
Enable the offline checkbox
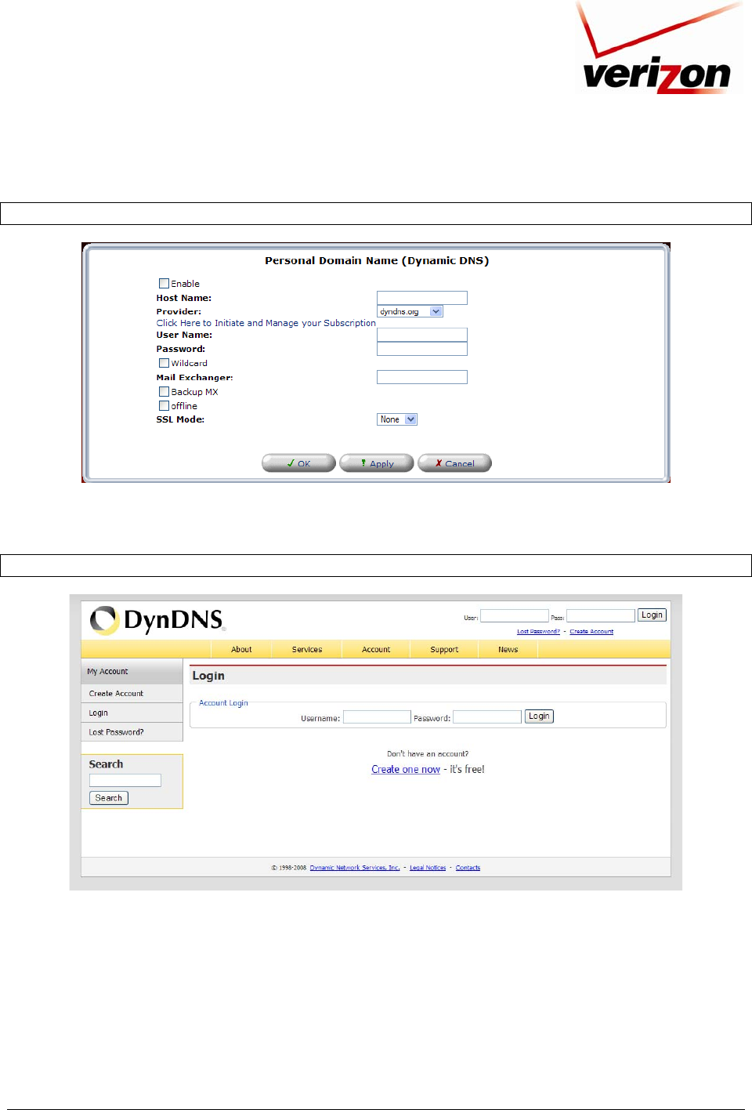pos(164,405)
